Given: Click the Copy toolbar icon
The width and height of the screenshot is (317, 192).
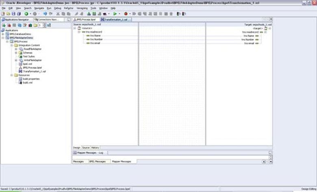Looking at the screenshot, I should 63,14.
